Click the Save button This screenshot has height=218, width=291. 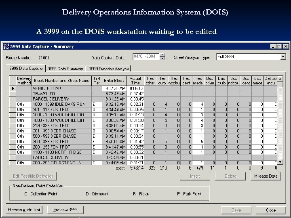coord(236,210)
